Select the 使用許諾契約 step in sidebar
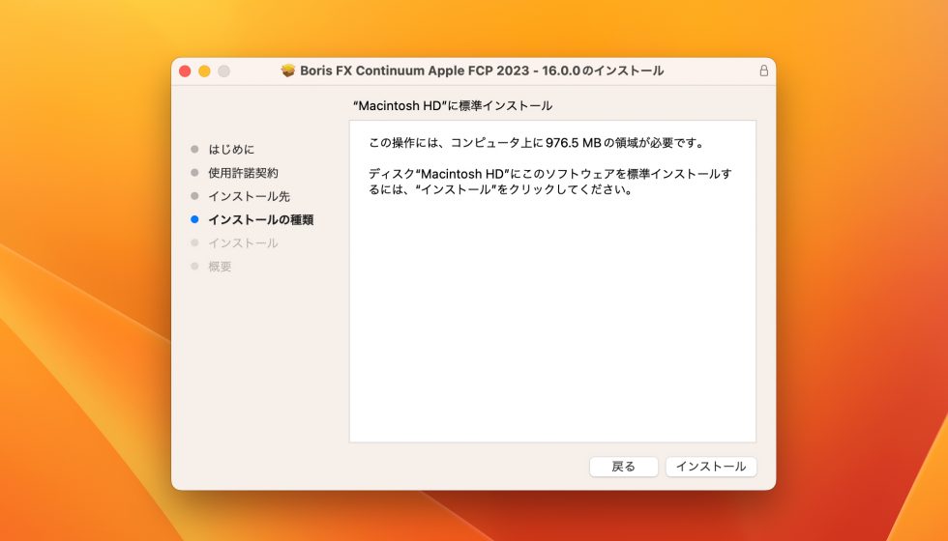 pos(243,173)
